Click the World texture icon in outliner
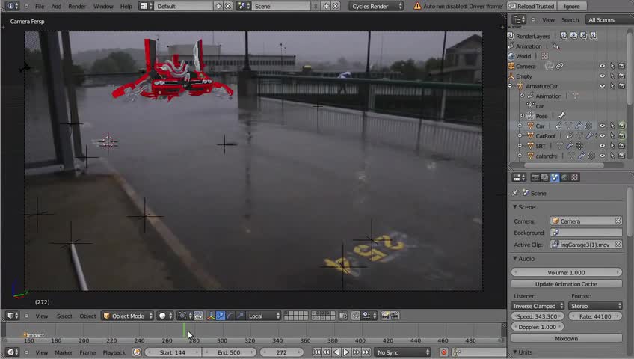Image resolution: width=634 pixels, height=359 pixels. click(x=544, y=56)
